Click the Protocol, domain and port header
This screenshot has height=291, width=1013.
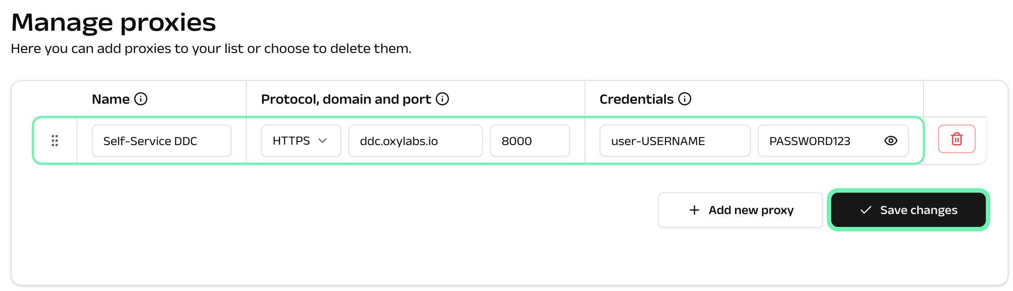point(346,99)
